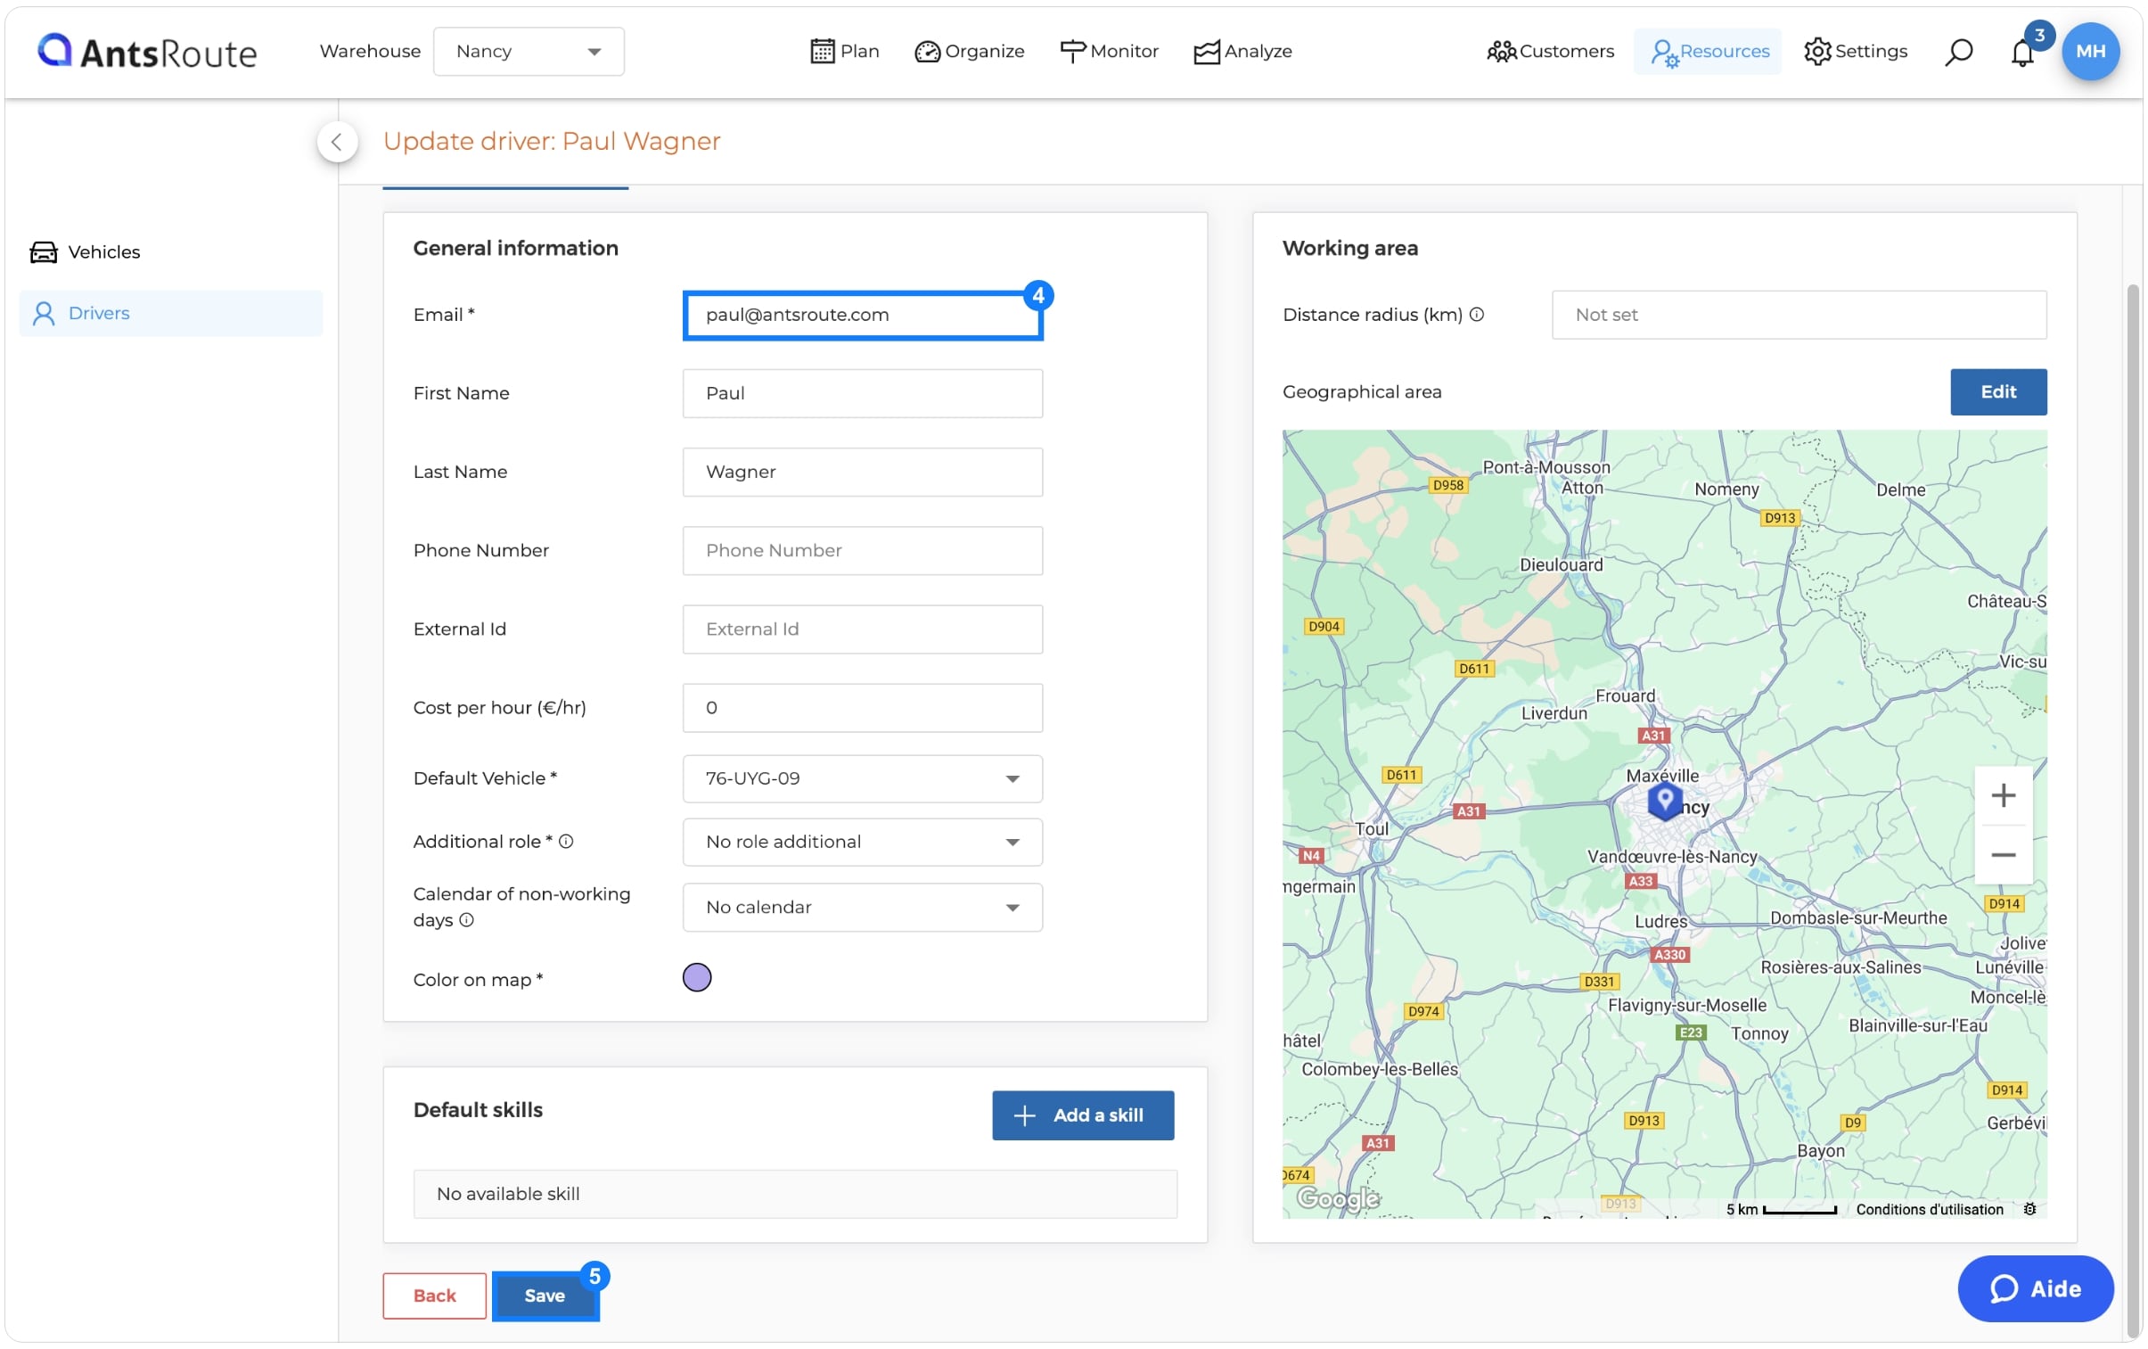Open Additional role dropdown
This screenshot has height=1349, width=2148.
click(x=862, y=843)
